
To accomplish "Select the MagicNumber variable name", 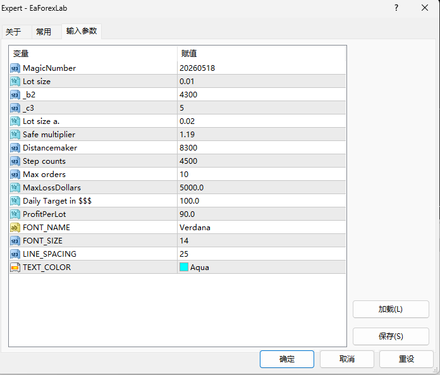I will tap(49, 68).
